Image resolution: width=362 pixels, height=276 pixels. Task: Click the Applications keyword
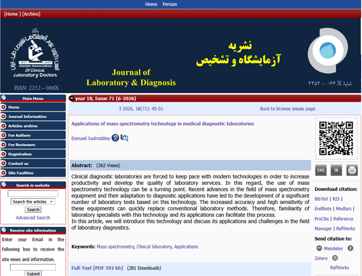click(x=186, y=246)
